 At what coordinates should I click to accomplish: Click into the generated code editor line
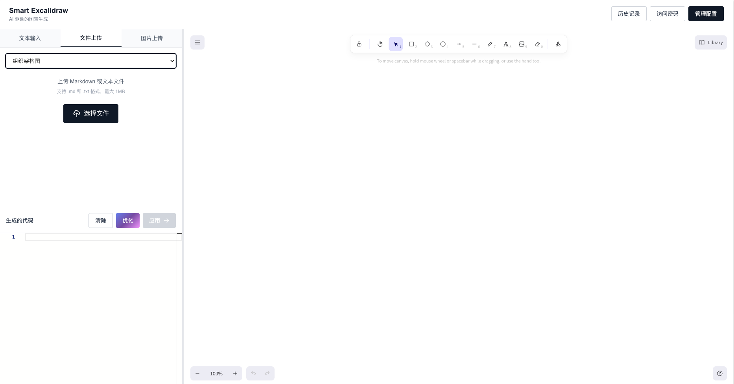click(x=101, y=237)
